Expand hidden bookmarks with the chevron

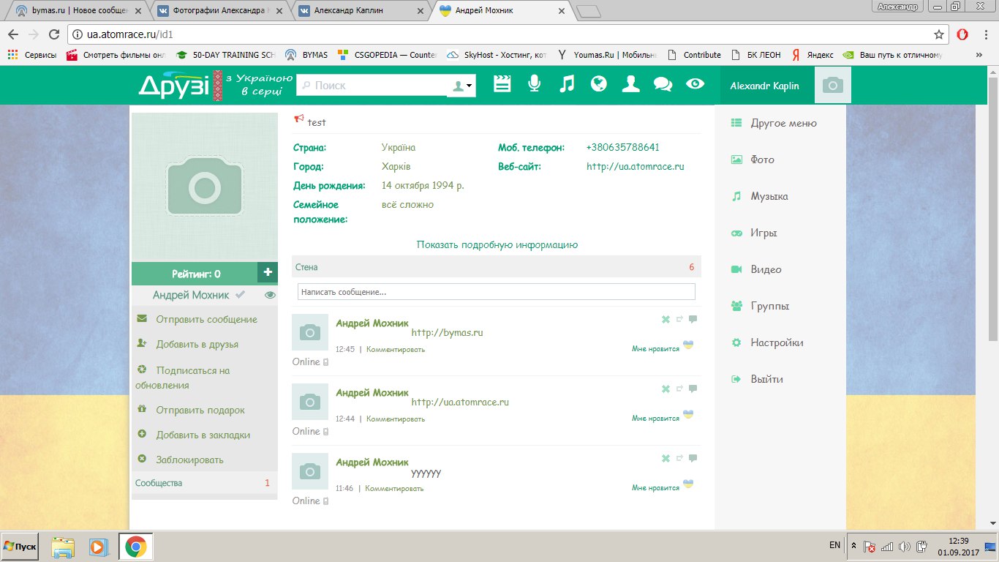[x=979, y=55]
